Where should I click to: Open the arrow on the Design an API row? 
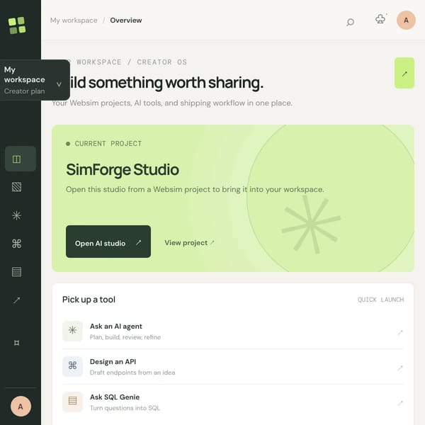pyautogui.click(x=400, y=368)
